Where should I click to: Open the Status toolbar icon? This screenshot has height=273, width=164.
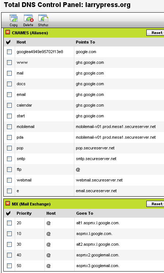coord(43,21)
